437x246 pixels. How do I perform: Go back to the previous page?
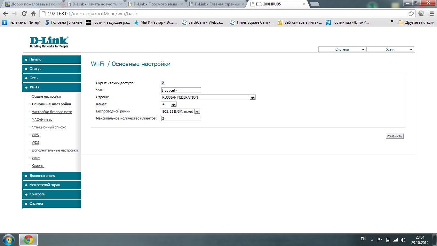(x=6, y=14)
